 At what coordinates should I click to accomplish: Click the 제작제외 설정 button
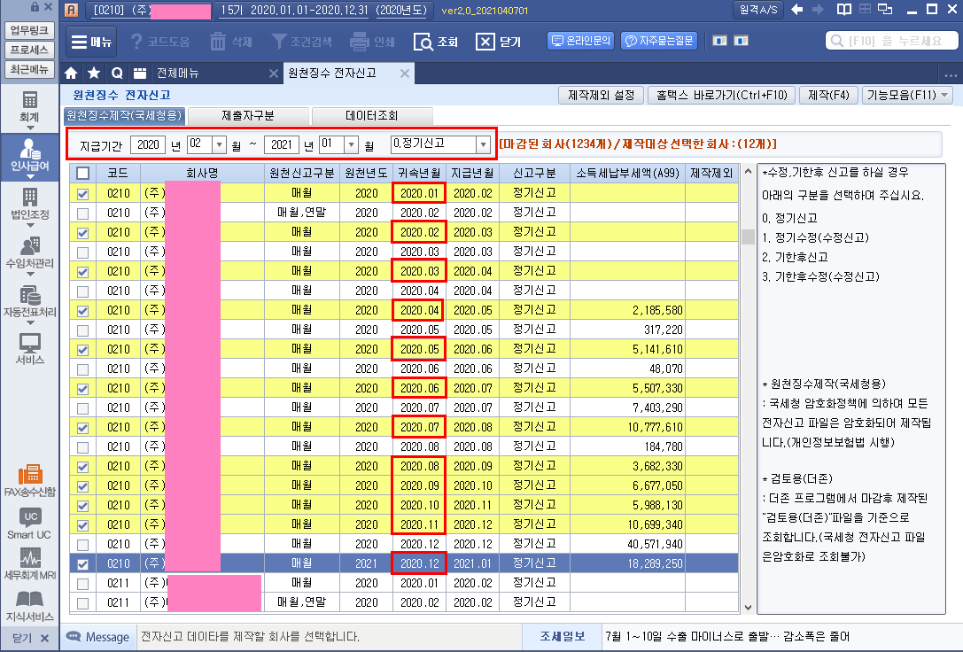click(x=601, y=95)
